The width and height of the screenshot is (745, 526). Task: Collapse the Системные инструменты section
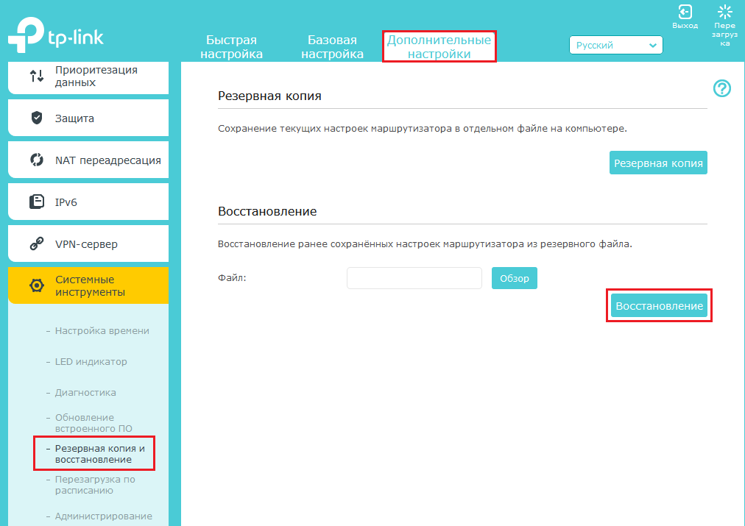[x=88, y=285]
